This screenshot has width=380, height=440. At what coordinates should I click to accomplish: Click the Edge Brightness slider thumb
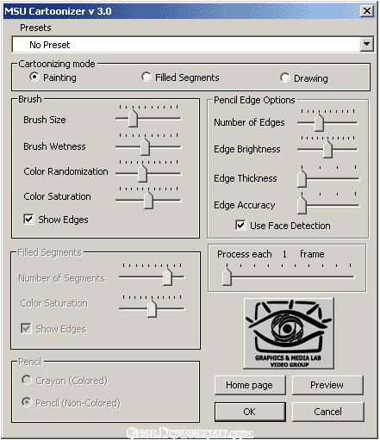tap(327, 150)
